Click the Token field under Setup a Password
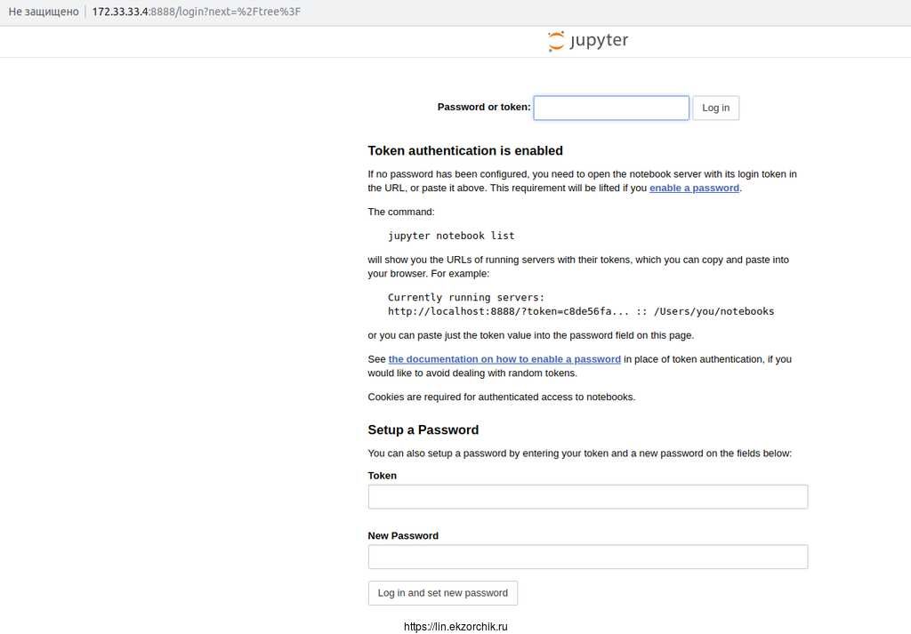 (x=587, y=496)
